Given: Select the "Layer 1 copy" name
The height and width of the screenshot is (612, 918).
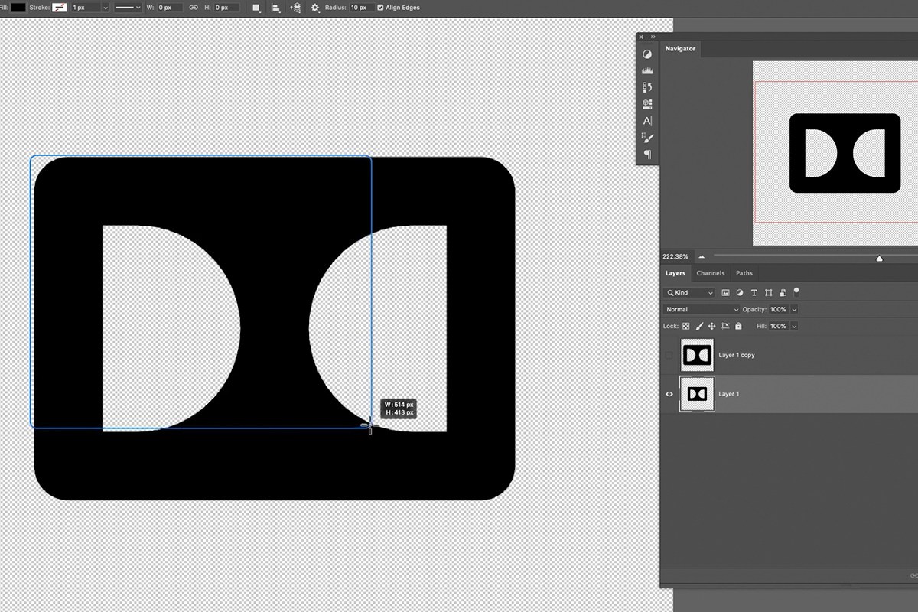Looking at the screenshot, I should [x=737, y=355].
